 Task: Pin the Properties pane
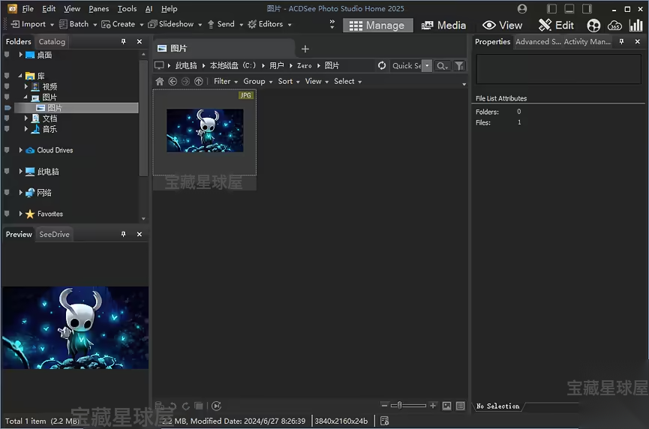621,41
